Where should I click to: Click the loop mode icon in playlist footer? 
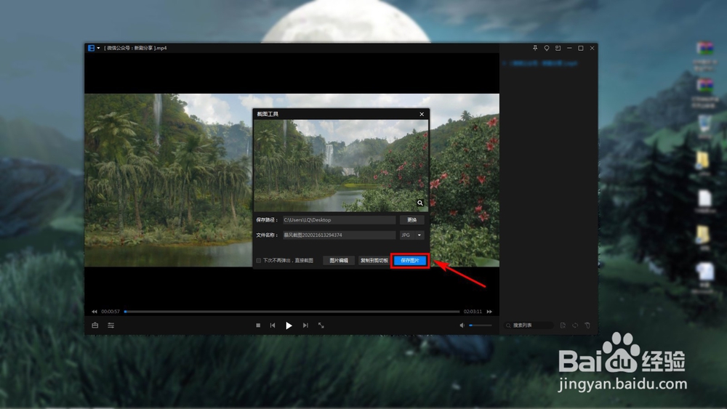click(575, 325)
